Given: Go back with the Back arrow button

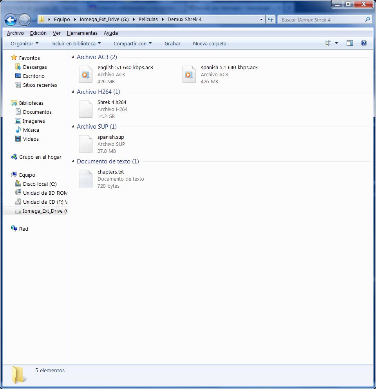Looking at the screenshot, I should [11, 20].
